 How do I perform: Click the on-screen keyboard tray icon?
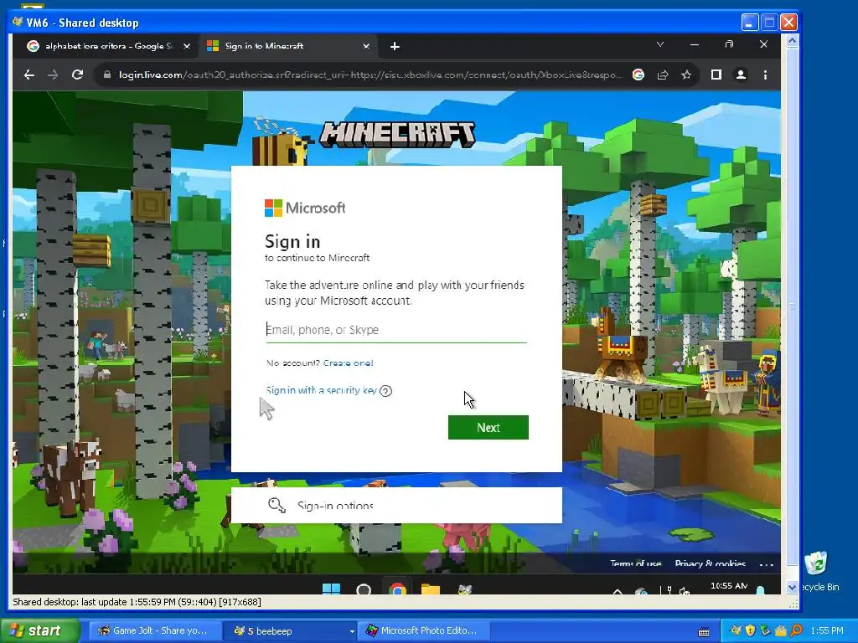704,631
